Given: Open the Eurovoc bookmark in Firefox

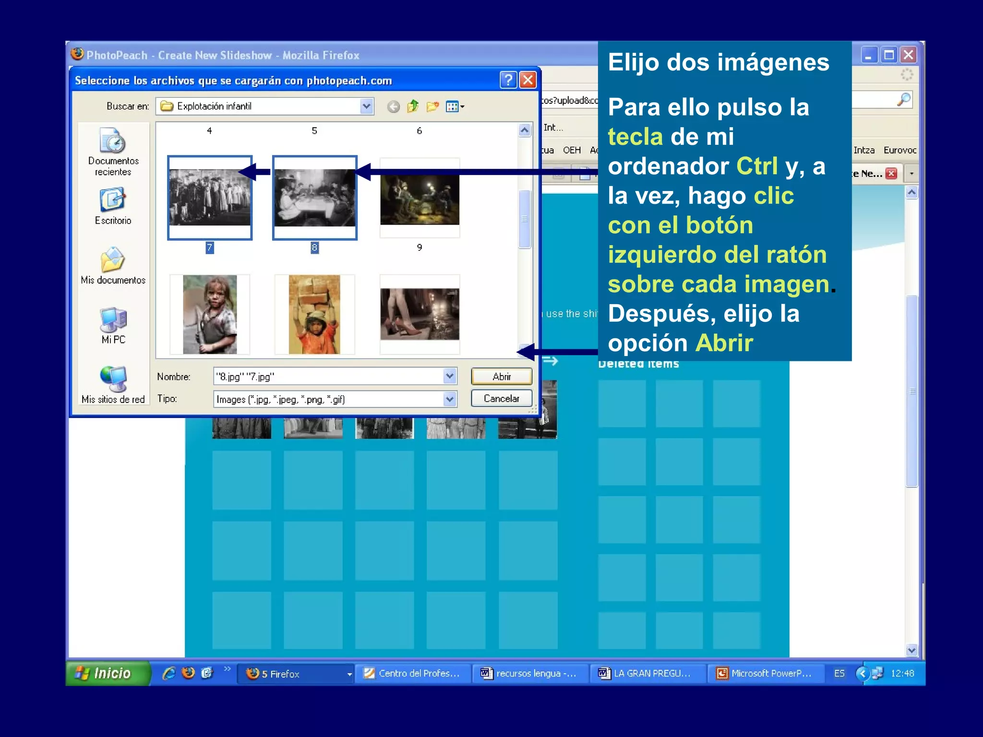Looking at the screenshot, I should pyautogui.click(x=900, y=150).
